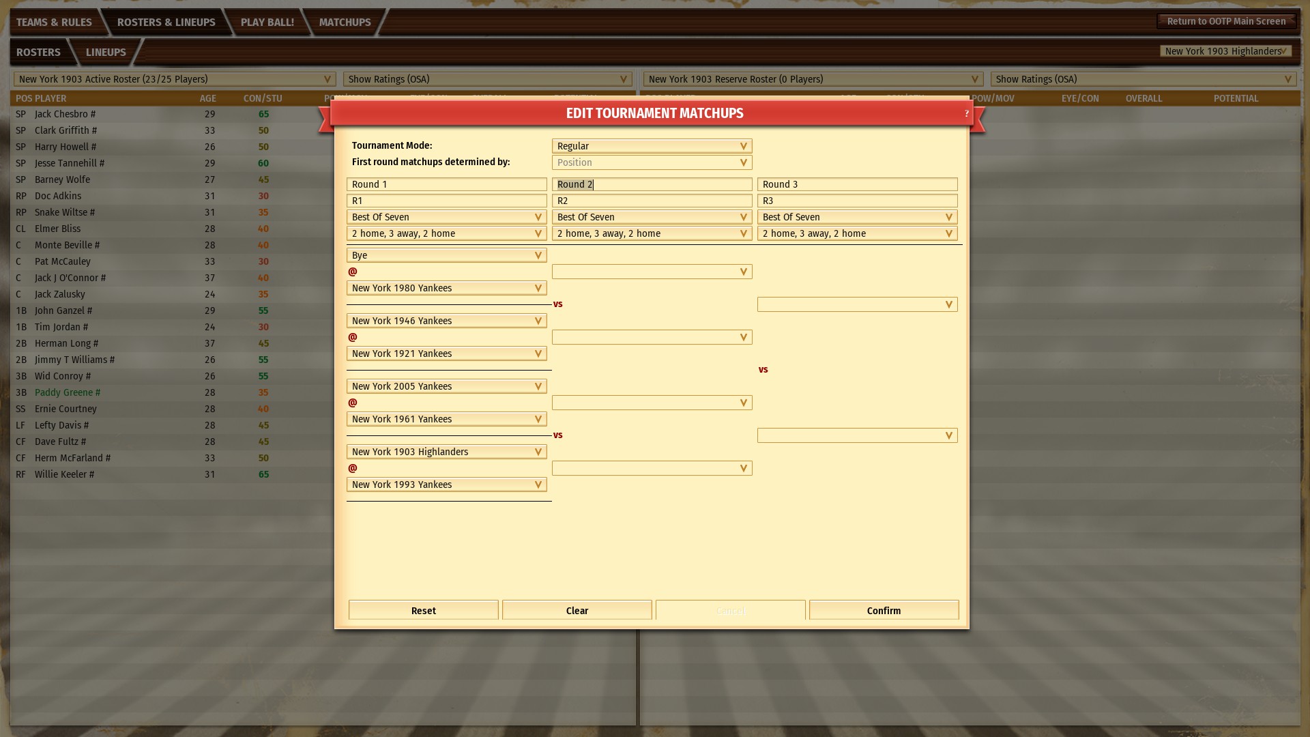Select player Jack Chesbro in roster
Viewport: 1310px width, 737px height.
[61, 114]
